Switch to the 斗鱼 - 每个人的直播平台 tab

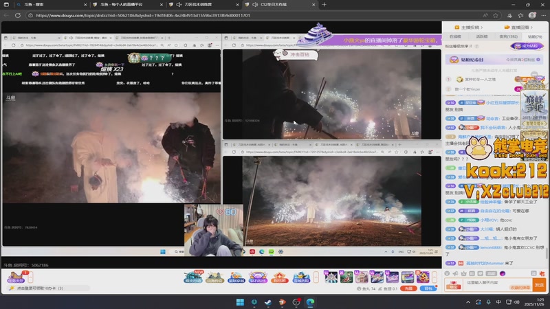coord(127,5)
